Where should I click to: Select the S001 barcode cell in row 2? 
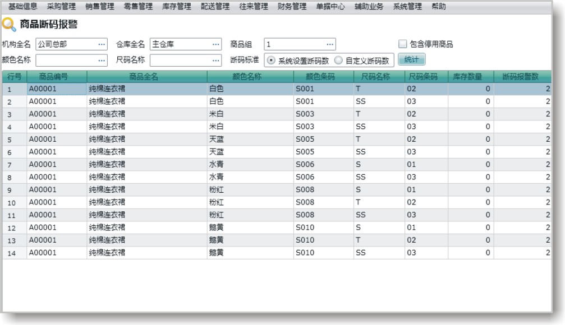(323, 101)
